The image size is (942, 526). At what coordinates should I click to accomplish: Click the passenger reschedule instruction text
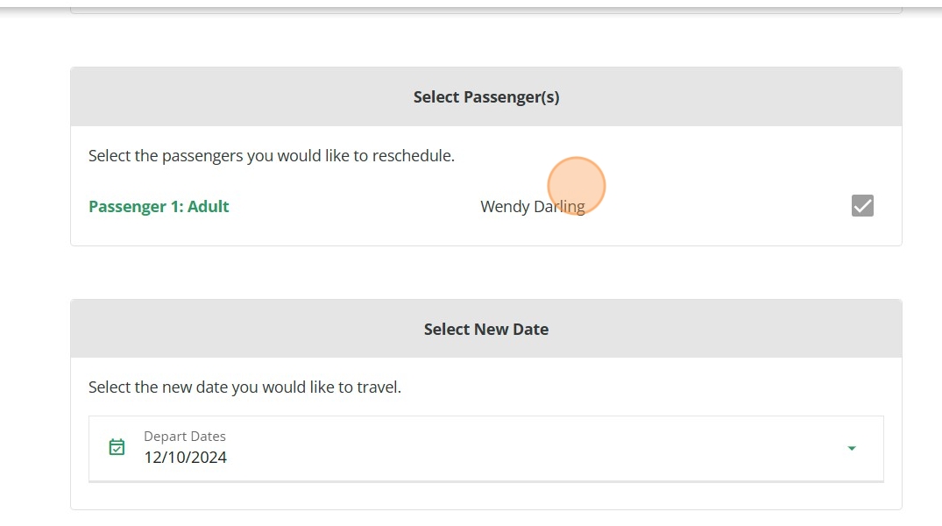[272, 156]
